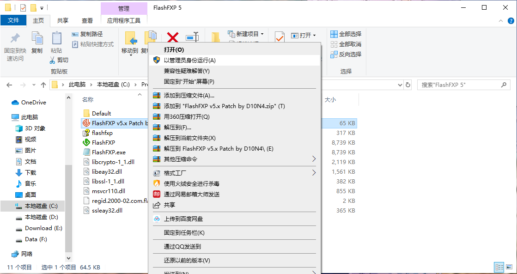Open Application Tools (应用程序工具) tab
517x274 pixels.
[x=124, y=20]
